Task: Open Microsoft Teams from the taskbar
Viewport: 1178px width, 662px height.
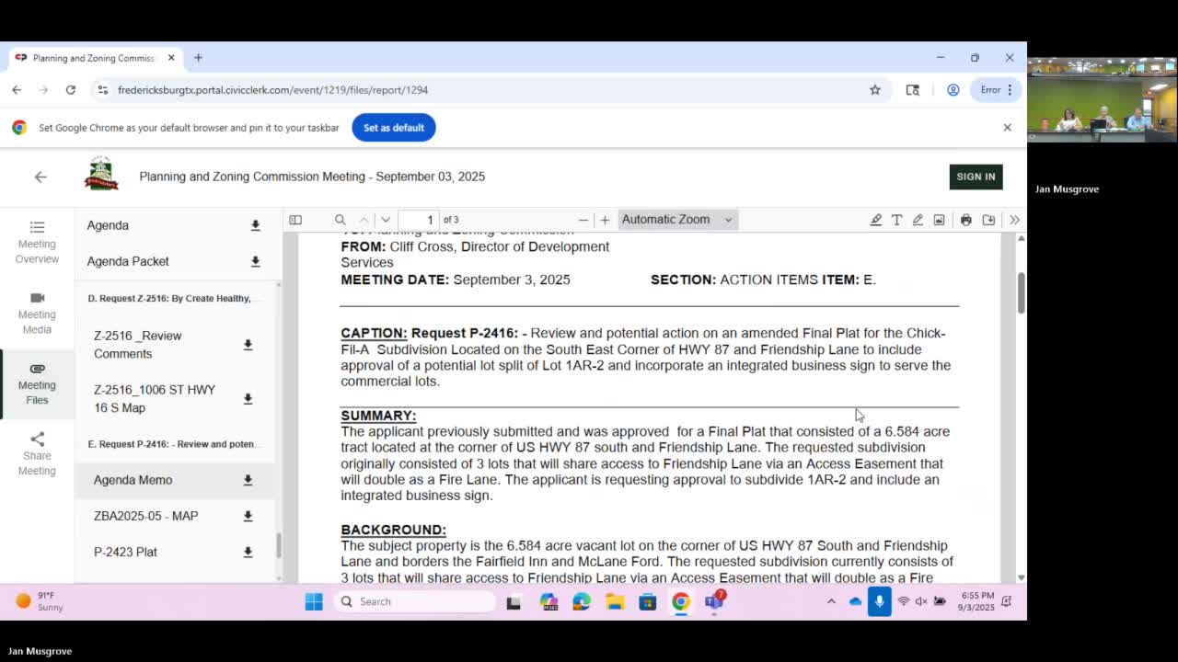Action: pyautogui.click(x=714, y=601)
